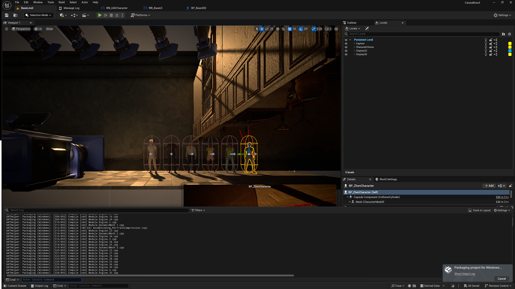Select the rotate transform tool in viewport
This screenshot has height=289, width=515.
coord(267,29)
